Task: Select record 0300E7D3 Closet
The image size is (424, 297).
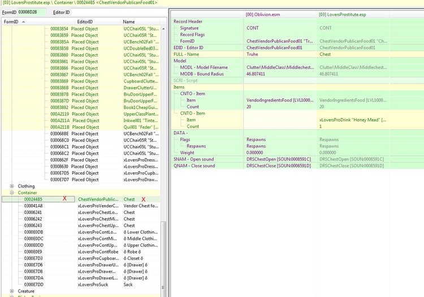Action: 81,259
